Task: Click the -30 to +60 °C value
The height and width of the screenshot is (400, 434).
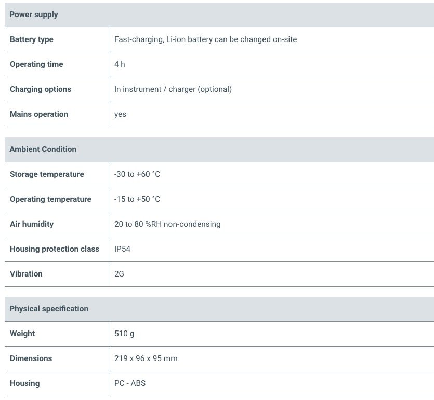Action: click(x=137, y=174)
